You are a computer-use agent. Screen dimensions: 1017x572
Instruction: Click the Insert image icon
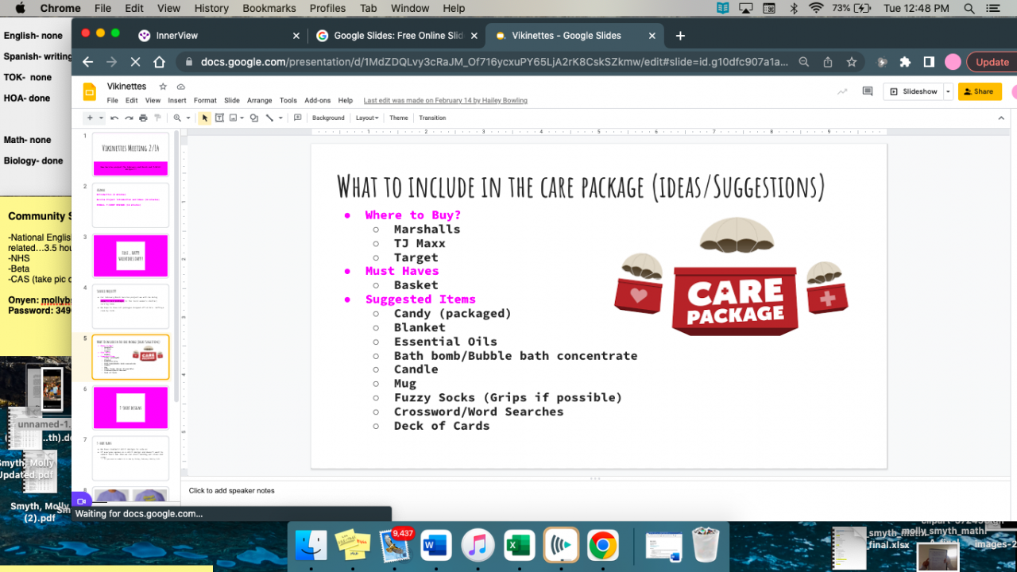pyautogui.click(x=234, y=118)
